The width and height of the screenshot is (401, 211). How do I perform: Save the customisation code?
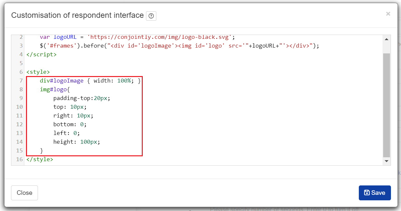375,193
